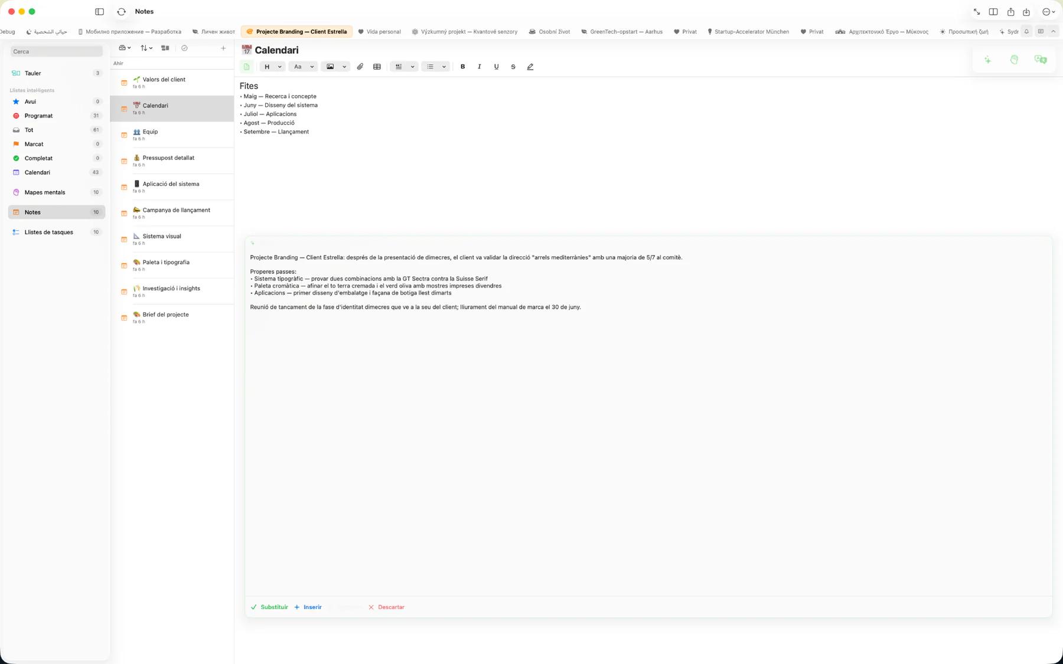The height and width of the screenshot is (664, 1063).
Task: Collapse the project tabs bar with chevron
Action: point(1054,31)
